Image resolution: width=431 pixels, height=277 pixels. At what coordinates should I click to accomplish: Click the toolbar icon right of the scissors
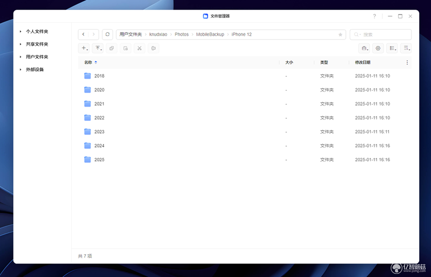[154, 48]
